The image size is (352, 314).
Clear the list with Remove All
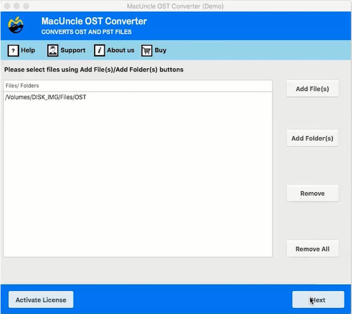pyautogui.click(x=312, y=249)
